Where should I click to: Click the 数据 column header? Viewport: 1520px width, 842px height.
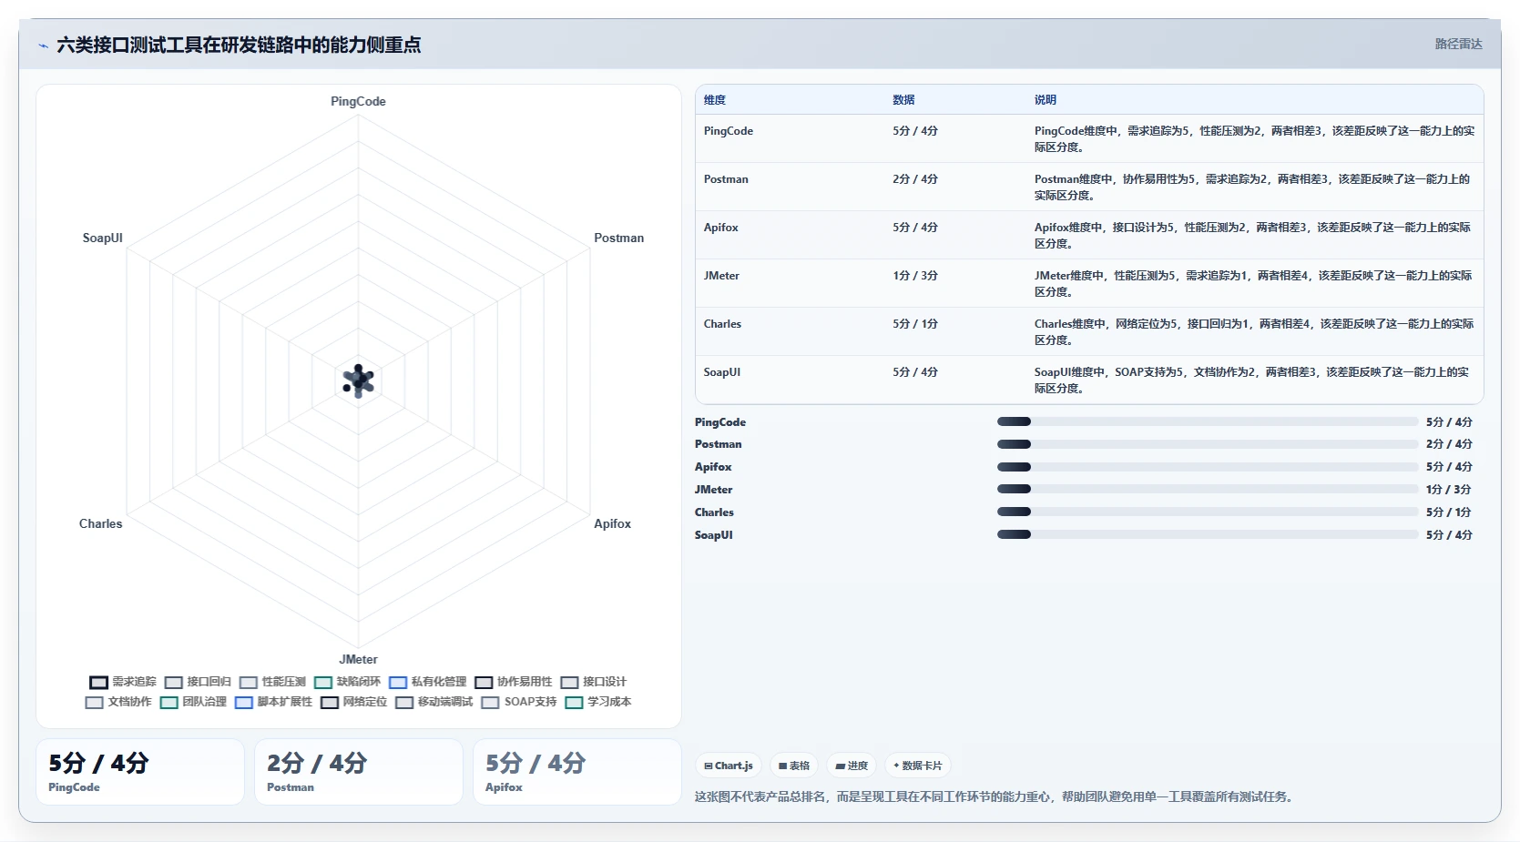pyautogui.click(x=903, y=100)
